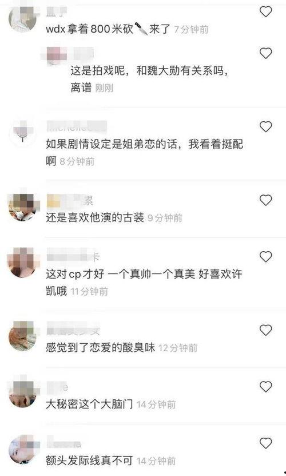
Task: Like the reply mentioning 魏大勋
Action: click(265, 53)
